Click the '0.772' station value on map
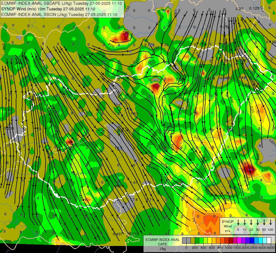 (x=134, y=234)
